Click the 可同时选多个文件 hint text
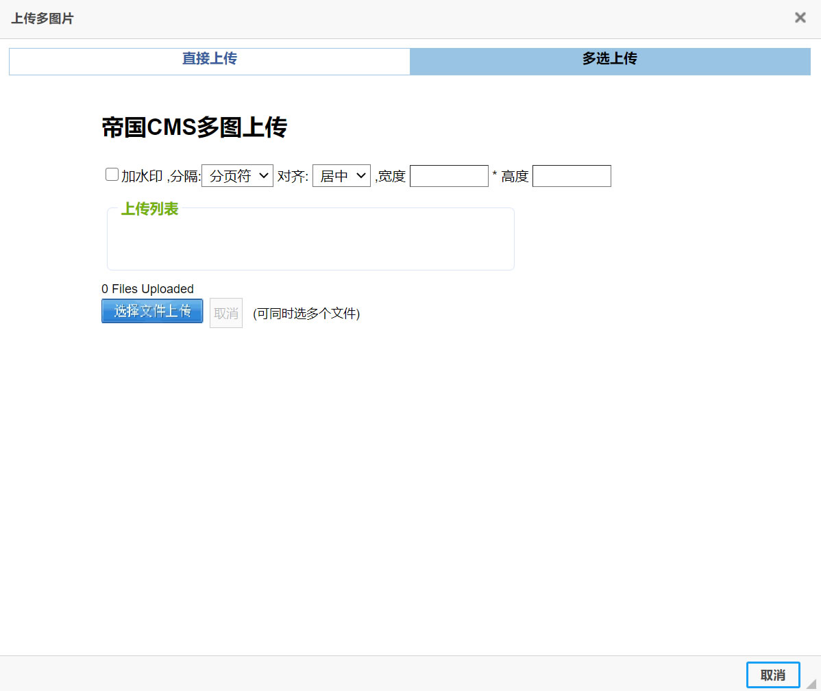821x691 pixels. 306,313
